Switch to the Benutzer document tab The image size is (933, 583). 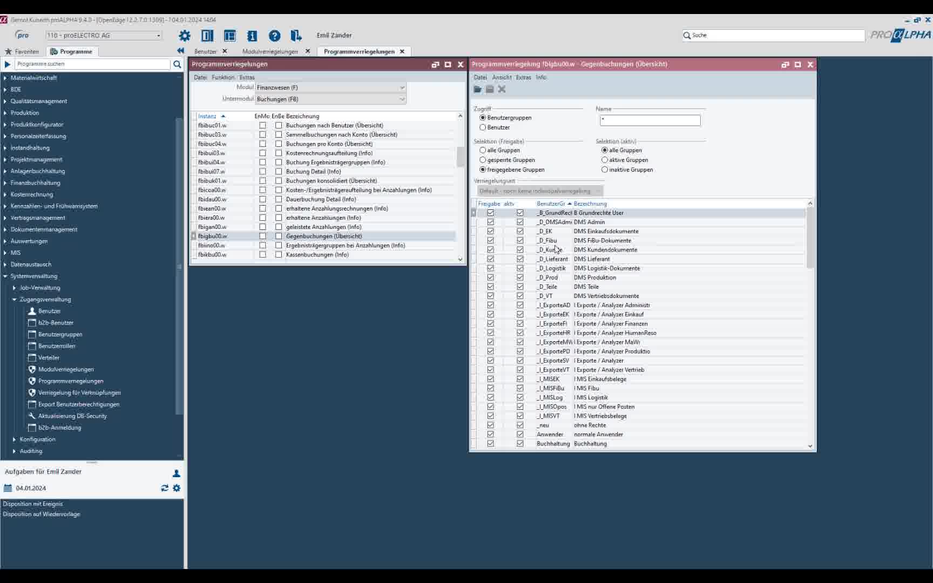[205, 52]
